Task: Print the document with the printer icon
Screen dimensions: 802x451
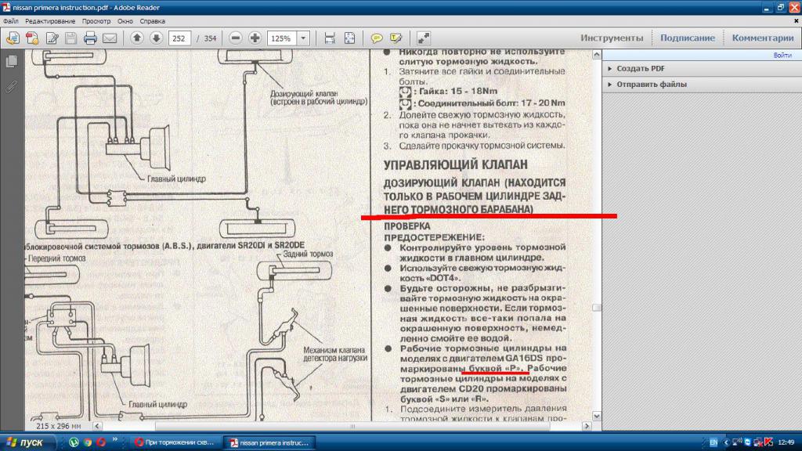Action: (90, 38)
